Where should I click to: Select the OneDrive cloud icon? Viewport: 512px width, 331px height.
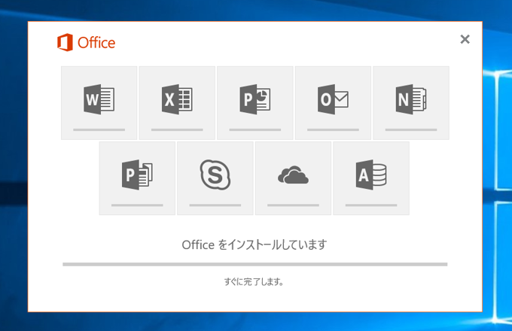tap(293, 175)
